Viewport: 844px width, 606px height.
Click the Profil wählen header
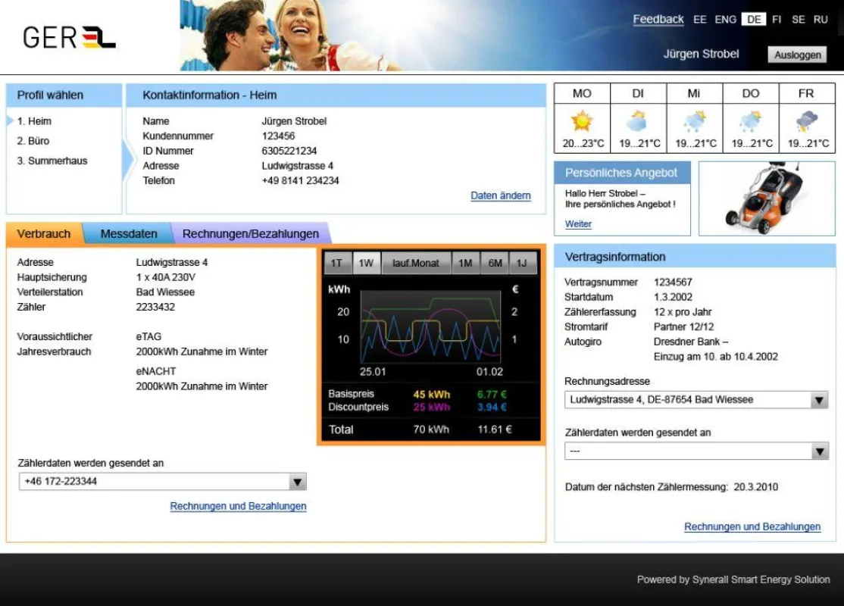64,95
